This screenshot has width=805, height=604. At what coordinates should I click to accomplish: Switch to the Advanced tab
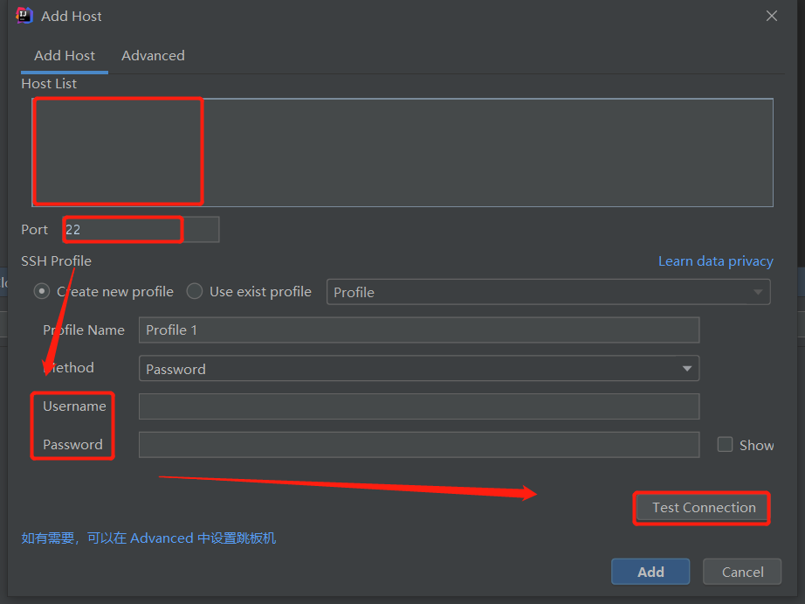click(x=153, y=56)
